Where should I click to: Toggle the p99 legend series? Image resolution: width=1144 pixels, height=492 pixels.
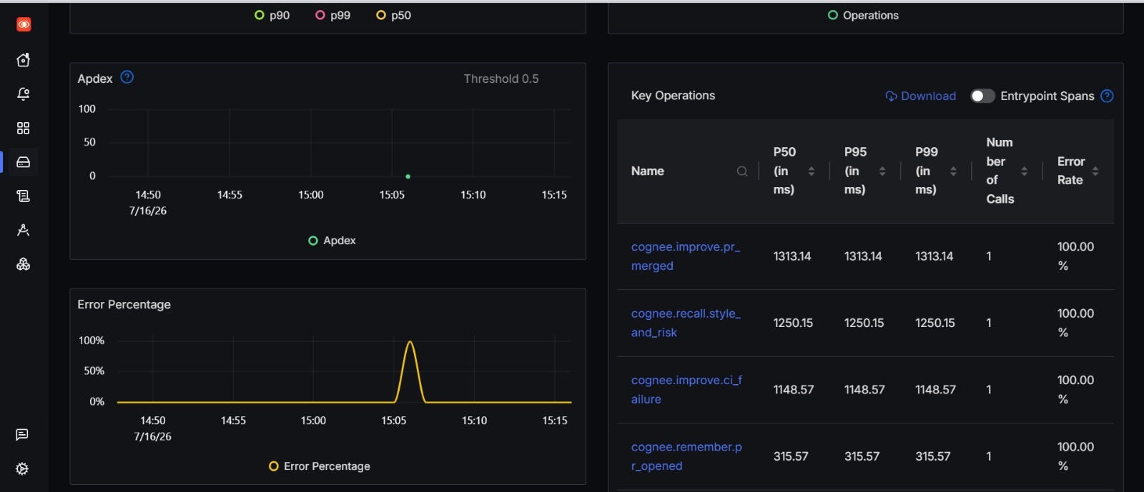(333, 15)
